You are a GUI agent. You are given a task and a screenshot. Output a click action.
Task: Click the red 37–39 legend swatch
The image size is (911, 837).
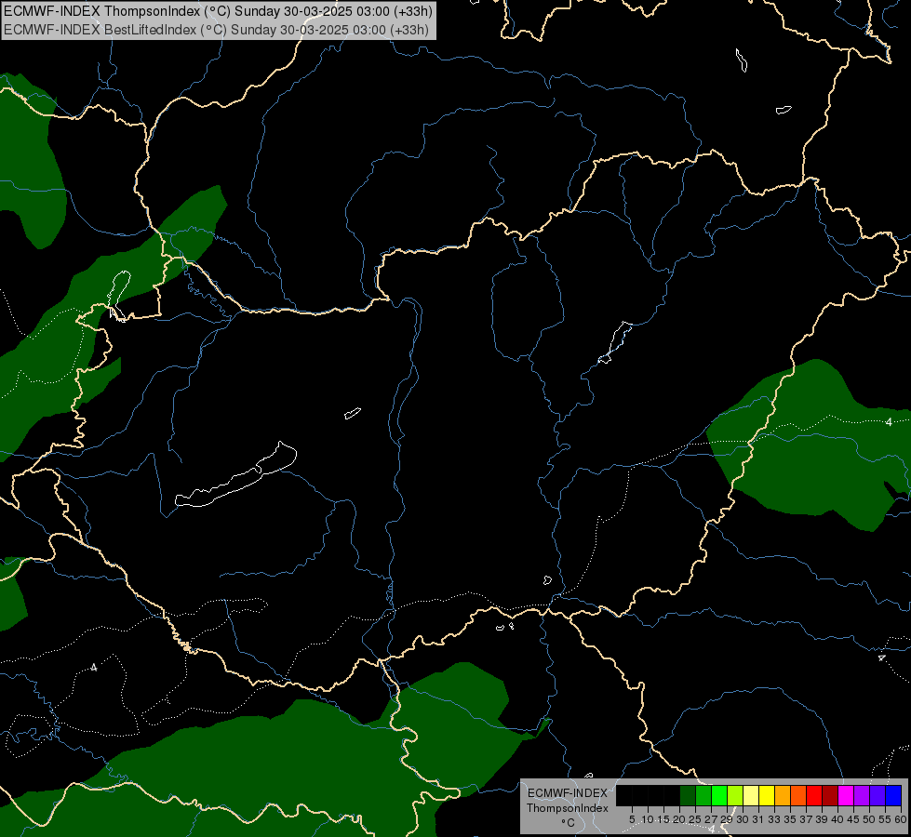coord(814,795)
